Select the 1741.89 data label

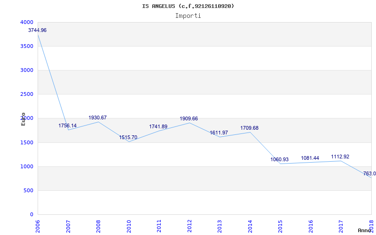pos(158,126)
